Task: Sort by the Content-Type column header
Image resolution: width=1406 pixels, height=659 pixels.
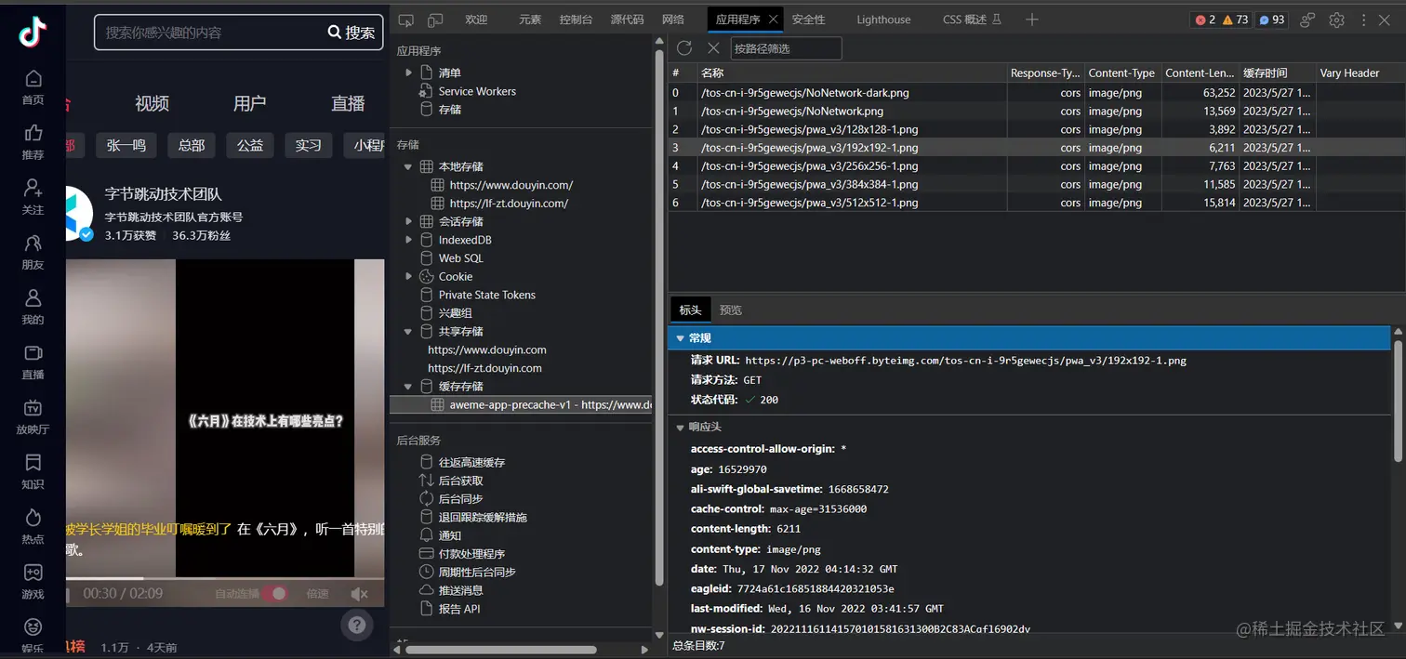Action: pyautogui.click(x=1121, y=72)
